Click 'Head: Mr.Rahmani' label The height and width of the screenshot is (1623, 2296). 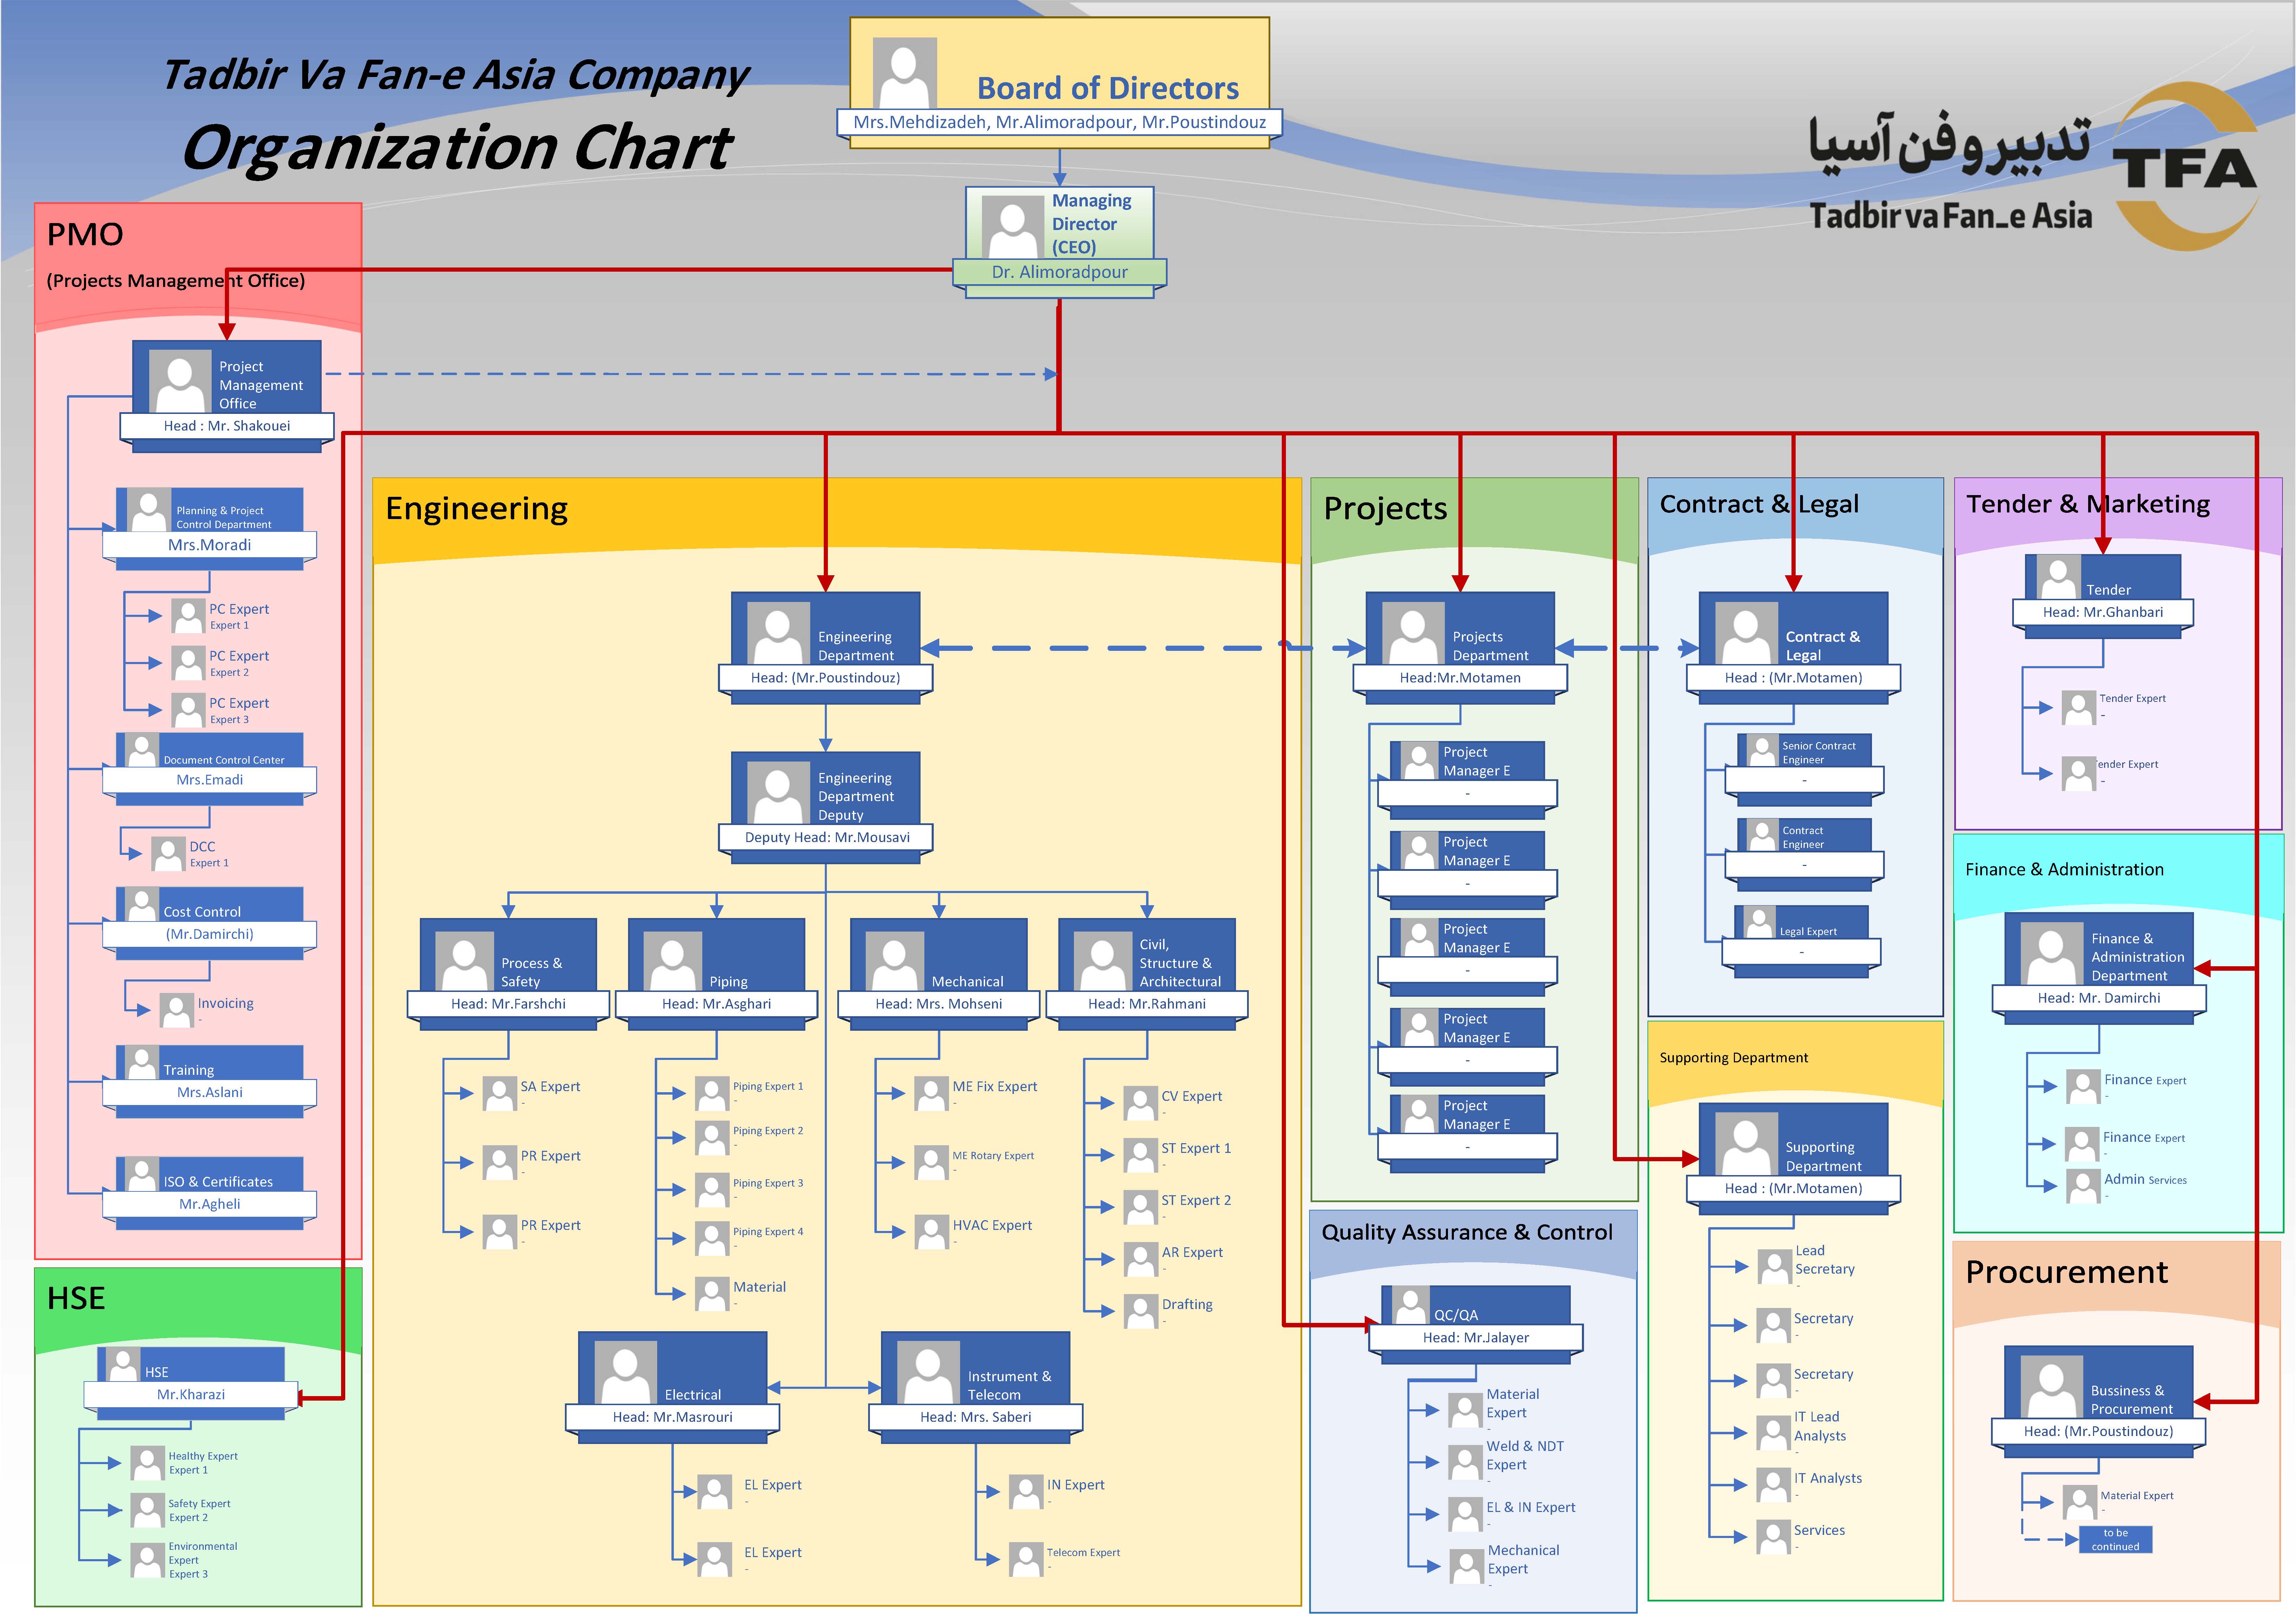[1147, 1004]
